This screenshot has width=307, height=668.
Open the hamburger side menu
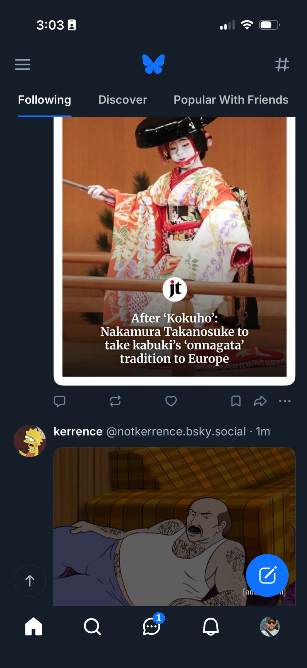[23, 64]
